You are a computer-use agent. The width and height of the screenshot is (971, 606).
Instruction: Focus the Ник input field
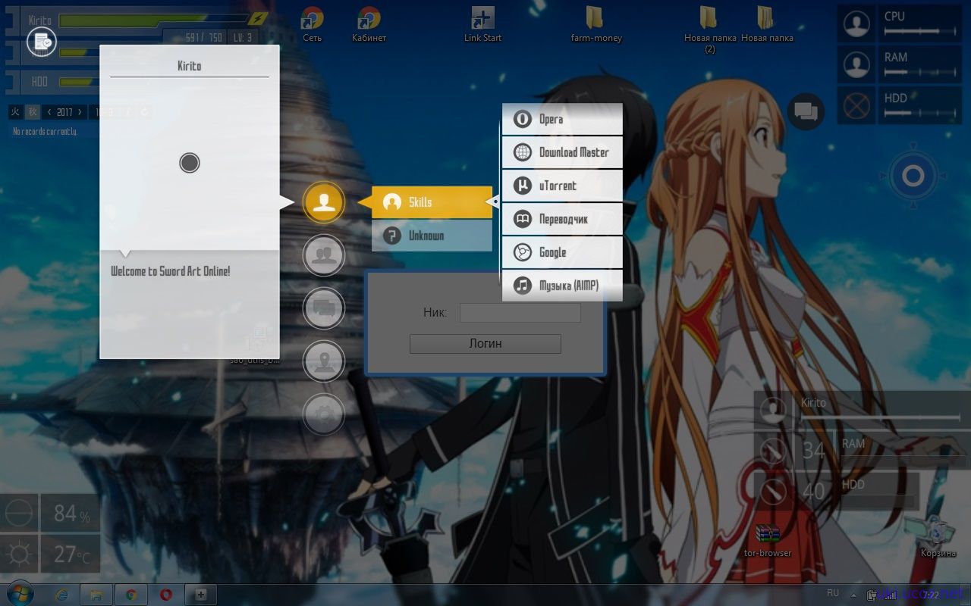[x=520, y=313]
